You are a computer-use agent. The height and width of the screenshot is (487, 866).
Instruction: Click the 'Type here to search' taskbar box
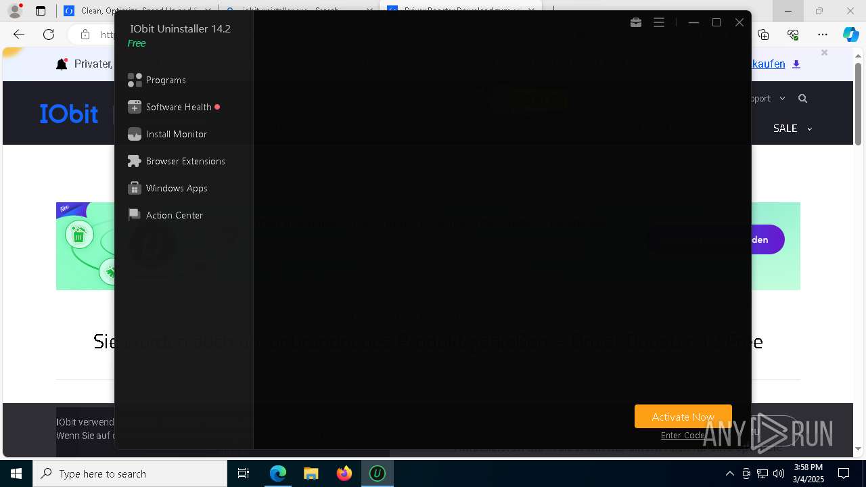pyautogui.click(x=130, y=473)
